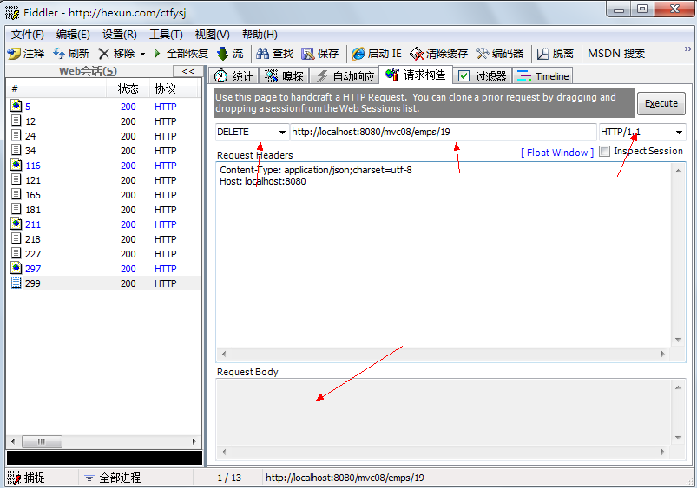Switch to the 过滤器 tab

pyautogui.click(x=483, y=76)
